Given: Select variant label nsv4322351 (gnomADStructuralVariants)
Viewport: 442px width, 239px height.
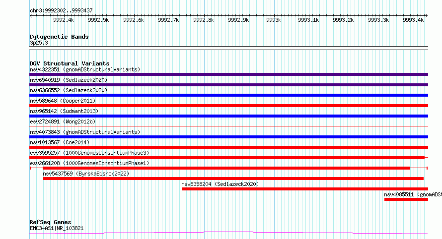Looking at the screenshot, I should [85, 69].
